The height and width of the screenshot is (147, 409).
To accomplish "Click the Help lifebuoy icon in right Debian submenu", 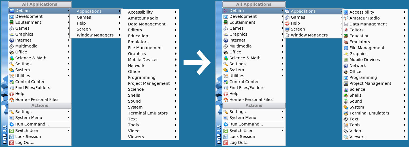I will [287, 23].
